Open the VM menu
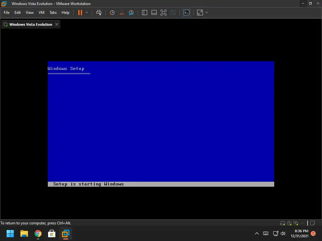322x241 pixels. tap(42, 13)
